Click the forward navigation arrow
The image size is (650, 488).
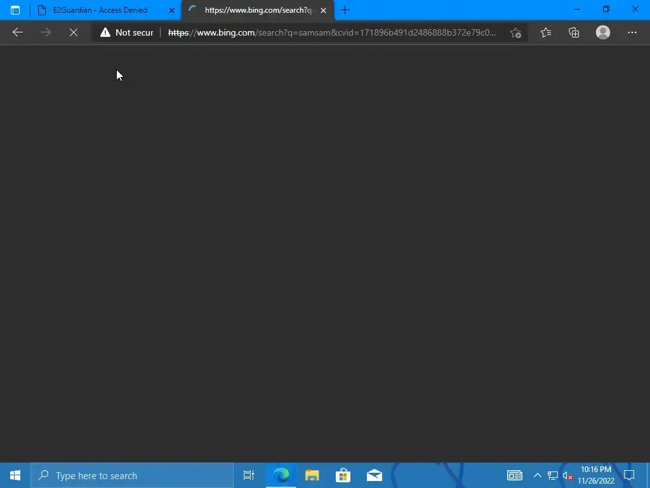click(46, 32)
